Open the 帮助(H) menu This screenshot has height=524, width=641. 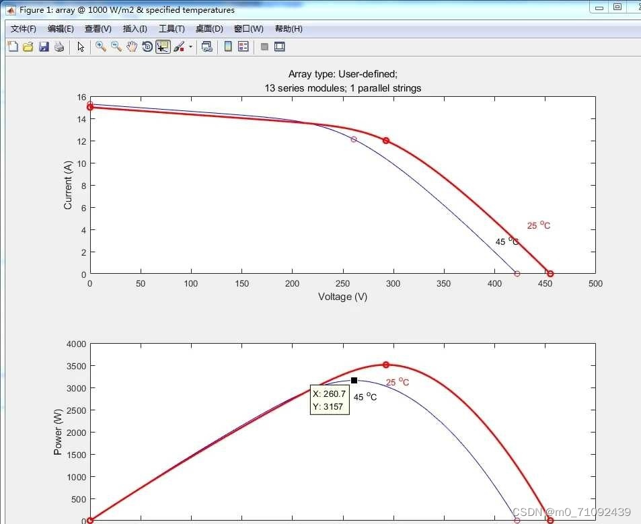point(289,29)
